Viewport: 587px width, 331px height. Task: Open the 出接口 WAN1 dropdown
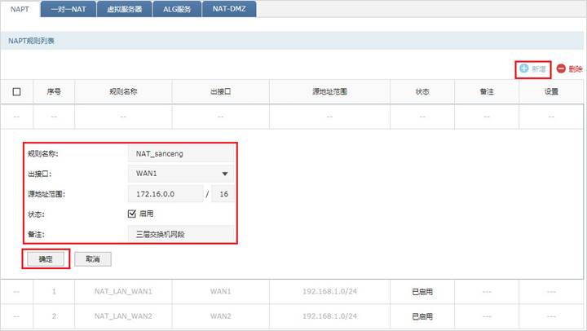point(181,174)
